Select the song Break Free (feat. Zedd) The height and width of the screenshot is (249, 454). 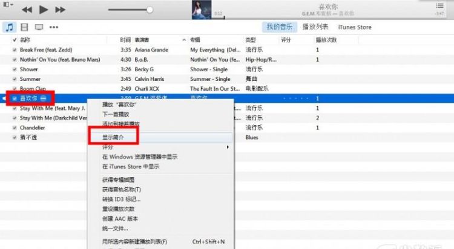click(x=46, y=50)
